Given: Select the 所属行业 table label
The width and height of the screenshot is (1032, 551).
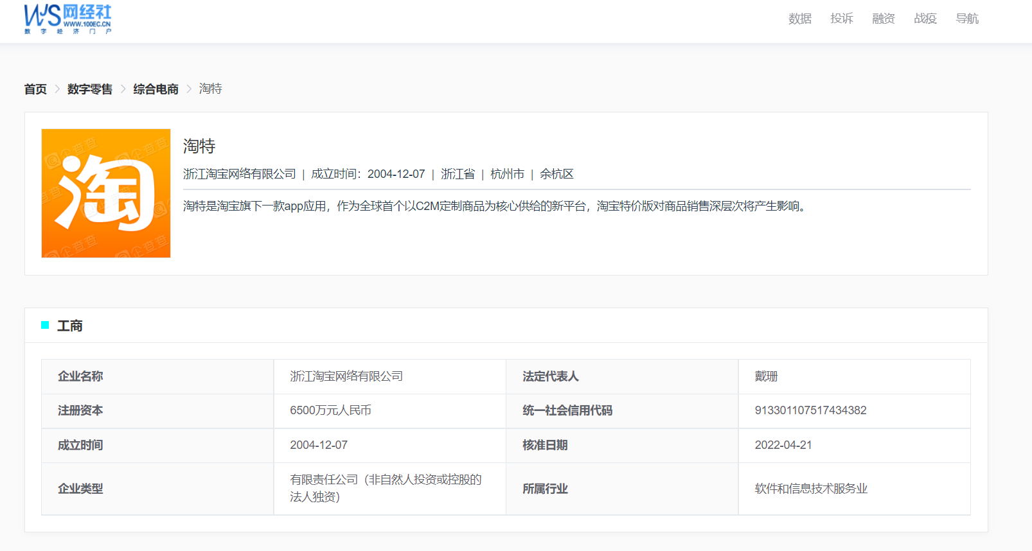Looking at the screenshot, I should pos(545,489).
